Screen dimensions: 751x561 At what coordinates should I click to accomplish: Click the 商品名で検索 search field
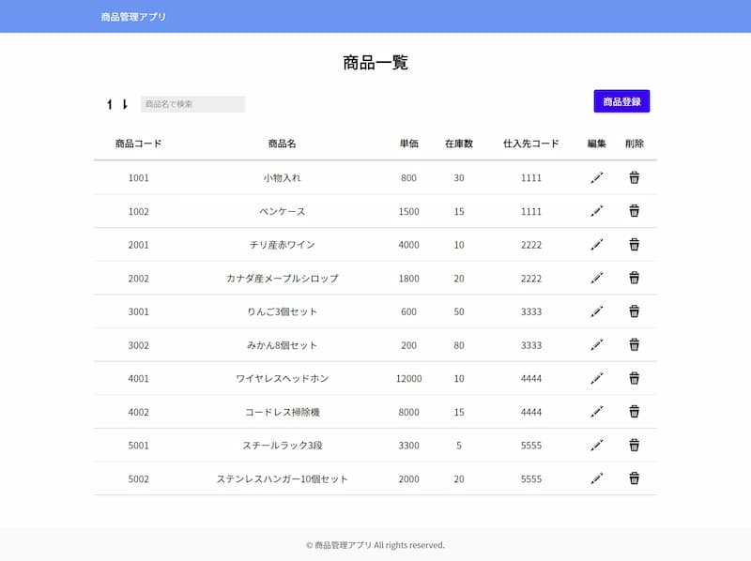click(x=192, y=104)
